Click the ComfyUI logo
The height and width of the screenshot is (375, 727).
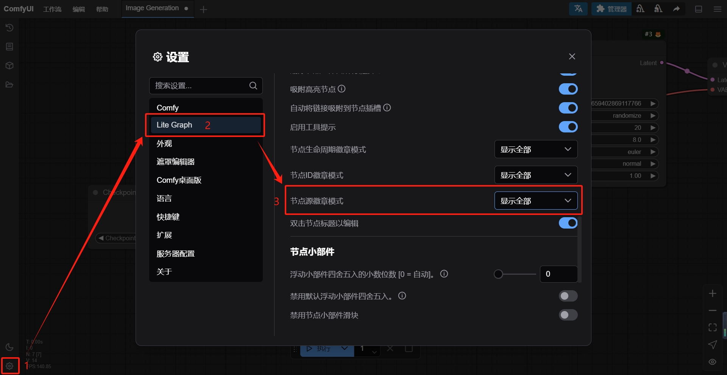(x=19, y=9)
